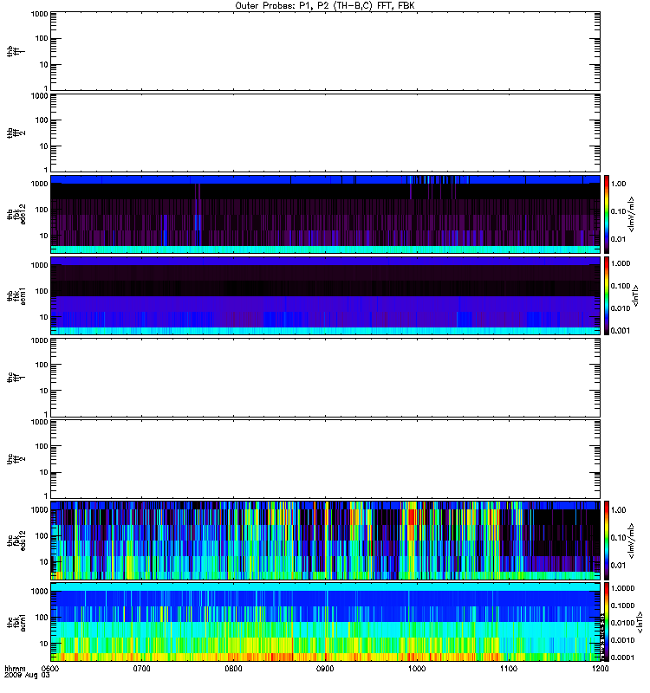650x693 pixels.
Task: Open the empty thb fff 2 panel
Action: [326, 133]
